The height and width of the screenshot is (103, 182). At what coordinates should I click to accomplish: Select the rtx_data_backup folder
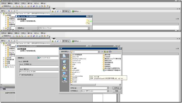(x=77, y=76)
